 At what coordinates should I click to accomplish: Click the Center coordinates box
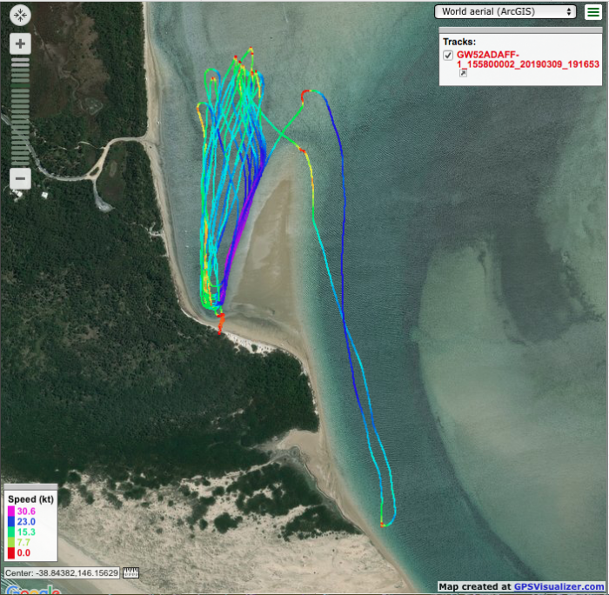63,573
